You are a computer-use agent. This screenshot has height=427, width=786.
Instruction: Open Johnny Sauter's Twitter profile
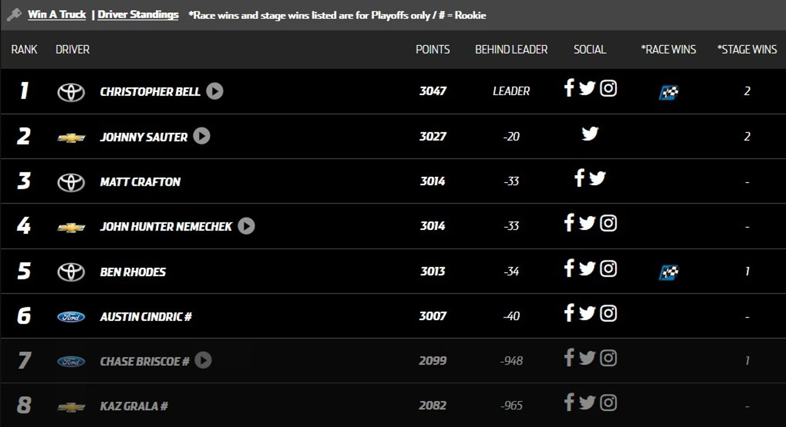click(x=590, y=134)
